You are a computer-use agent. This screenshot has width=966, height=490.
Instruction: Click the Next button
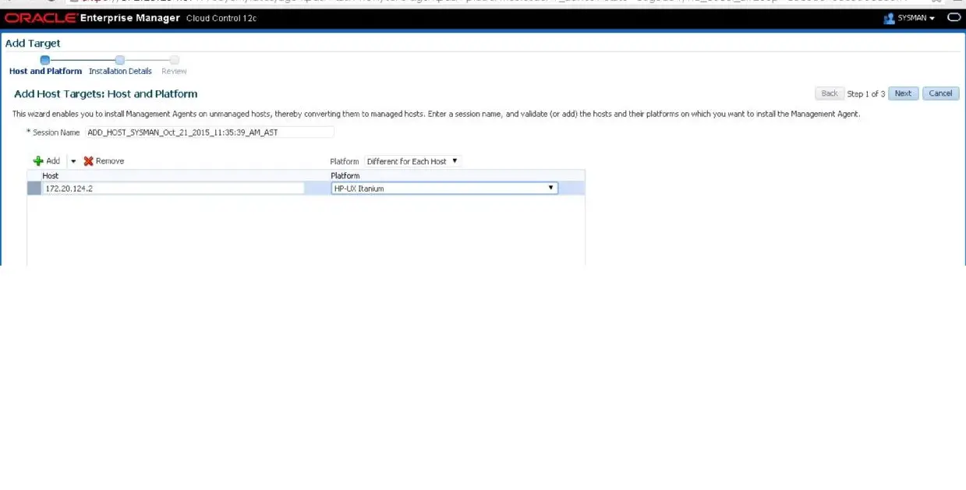903,93
